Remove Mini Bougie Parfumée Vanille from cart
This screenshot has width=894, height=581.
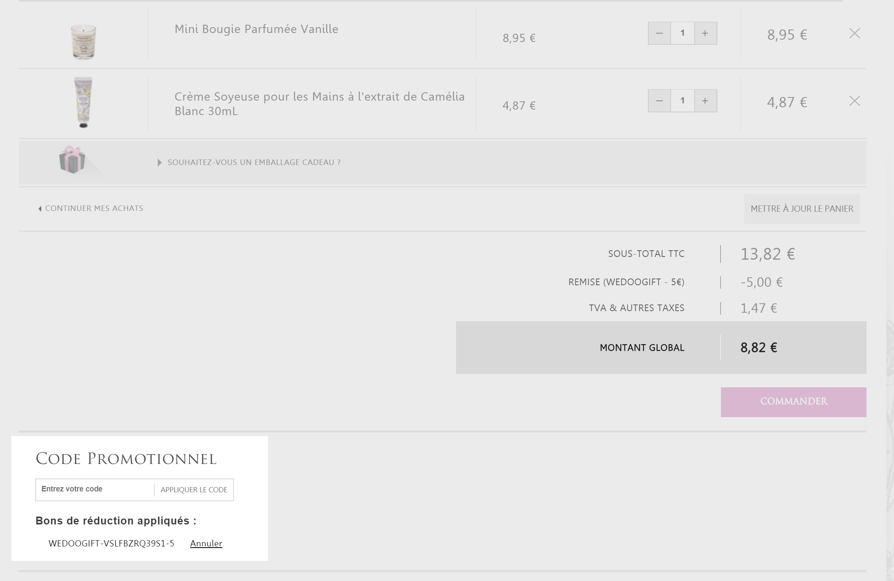(x=854, y=33)
